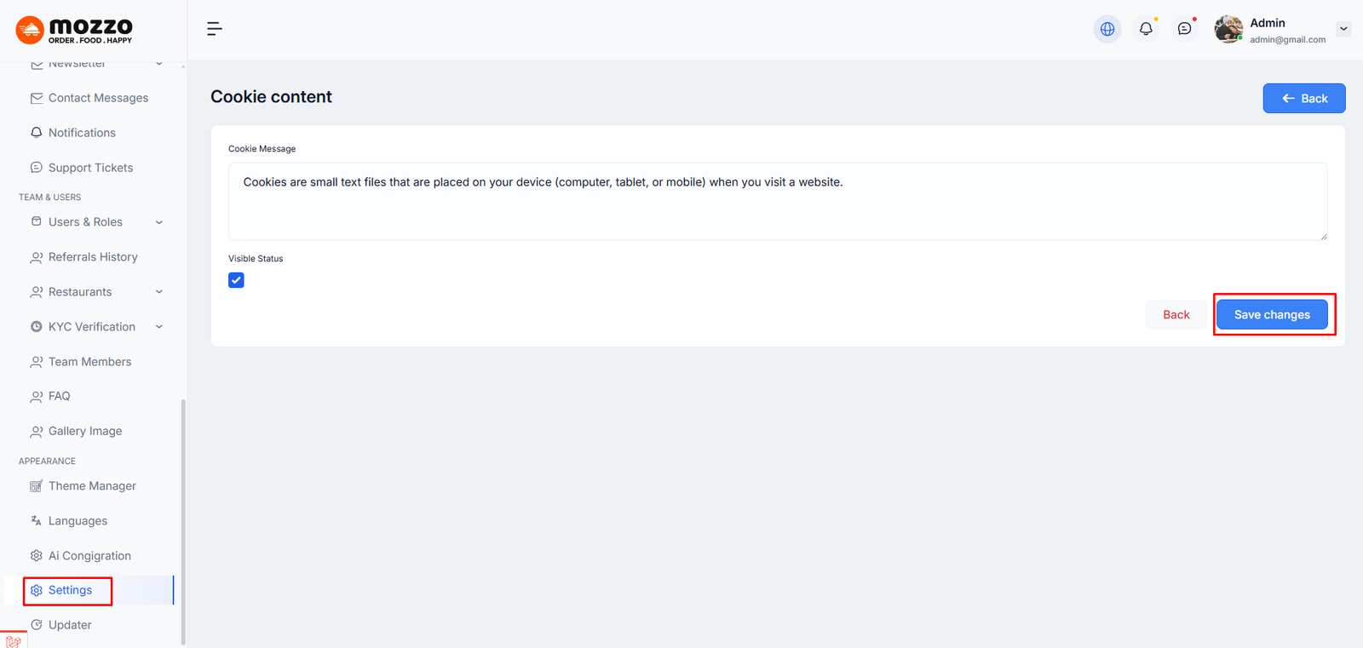Screen dimensions: 1363x648
Task: Open the Admin account dropdown arrow
Action: (1343, 29)
